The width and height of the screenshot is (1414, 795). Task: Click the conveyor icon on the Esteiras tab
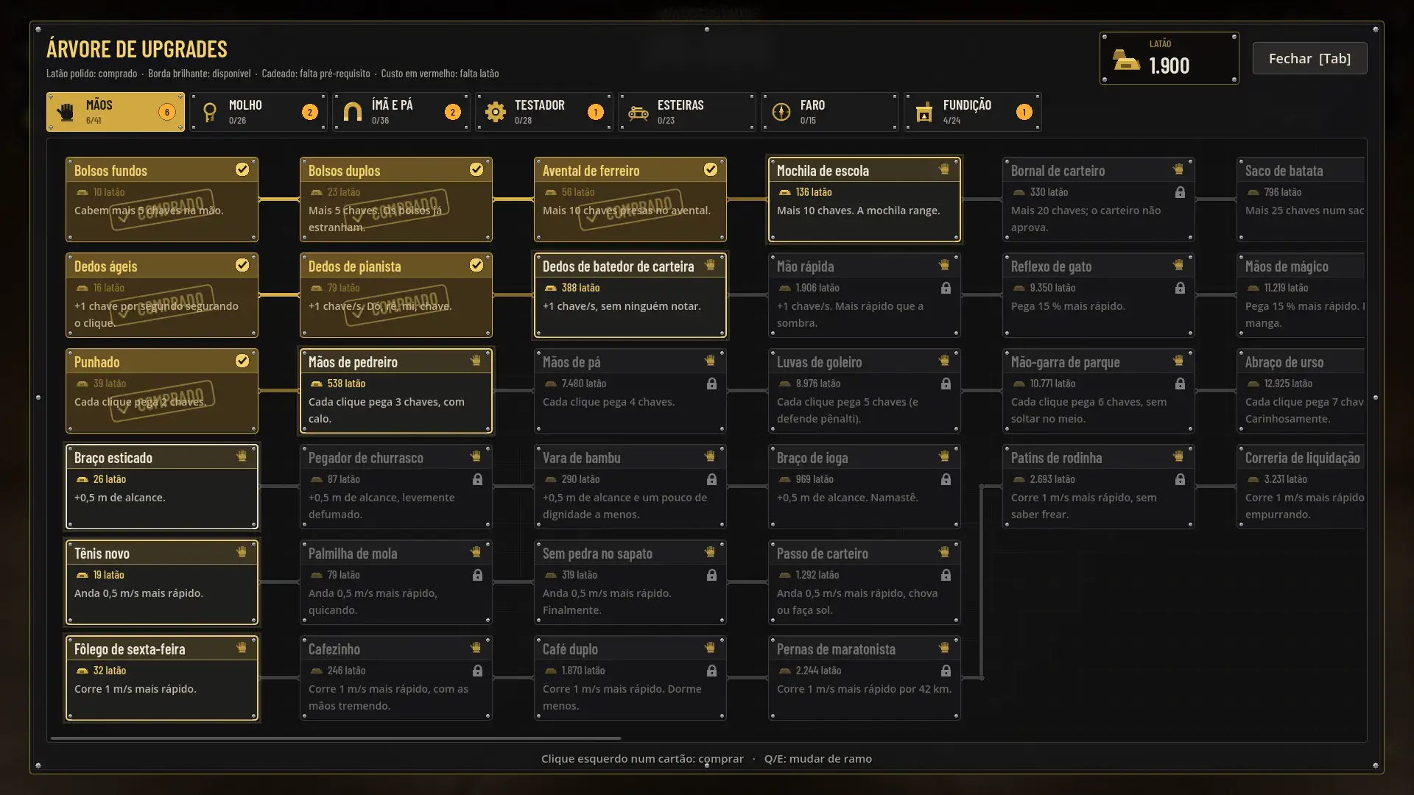(x=638, y=113)
